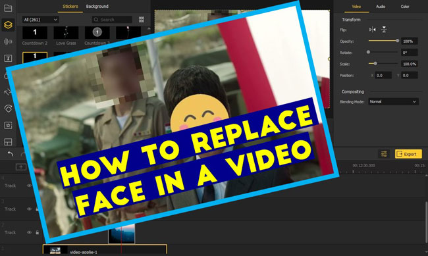Viewport: 428px width, 256px height.
Task: Click the Compositing section heading
Action: 353,91
